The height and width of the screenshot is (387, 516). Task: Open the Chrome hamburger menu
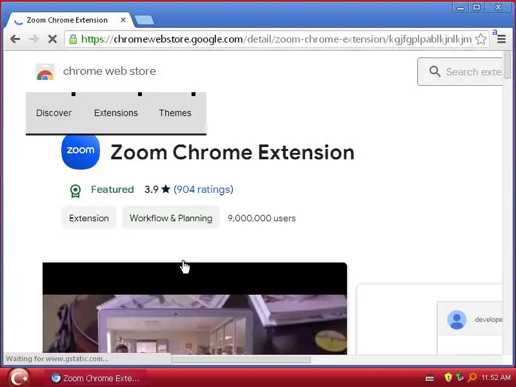point(501,39)
